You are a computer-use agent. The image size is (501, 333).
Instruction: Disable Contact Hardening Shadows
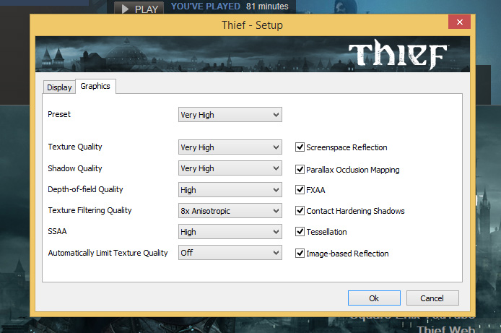(300, 211)
